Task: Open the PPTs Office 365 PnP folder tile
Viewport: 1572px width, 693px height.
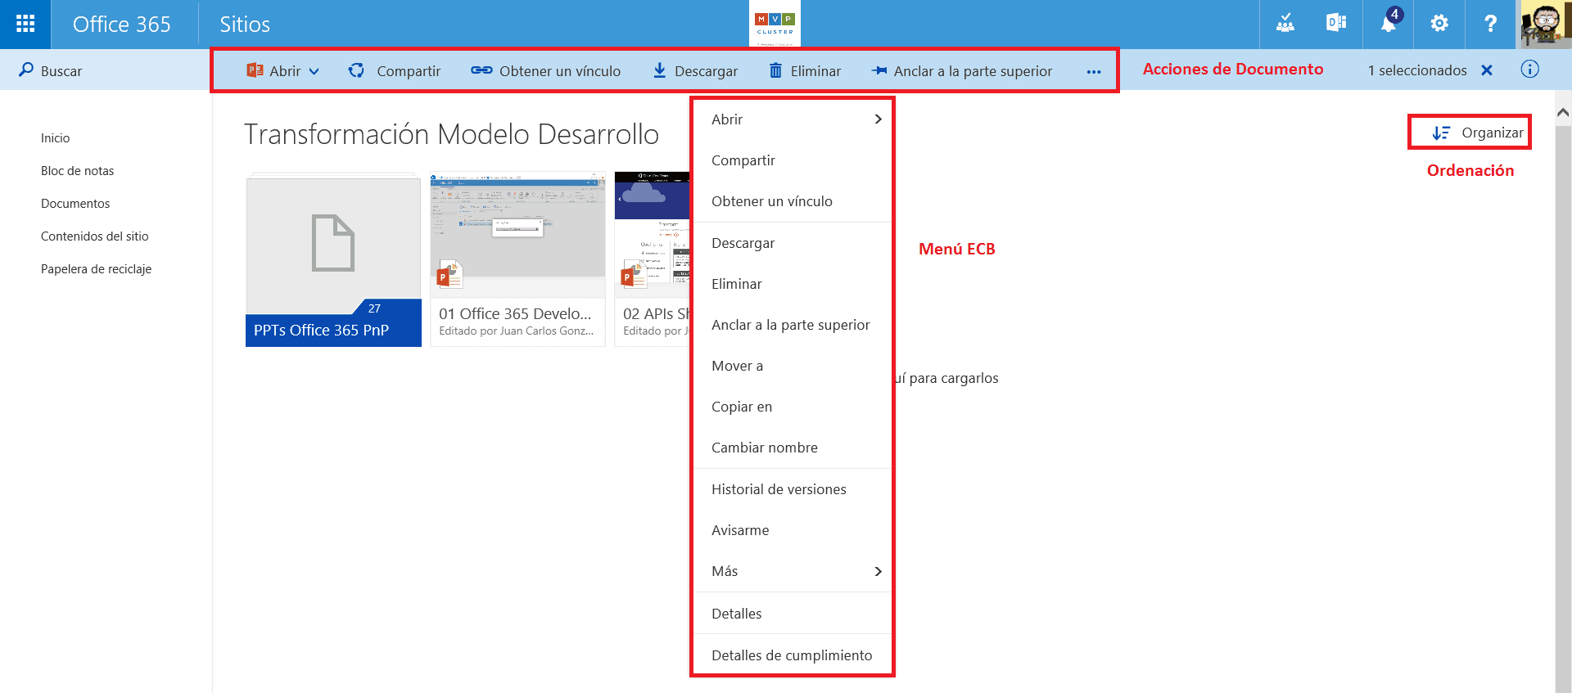Action: pos(333,259)
